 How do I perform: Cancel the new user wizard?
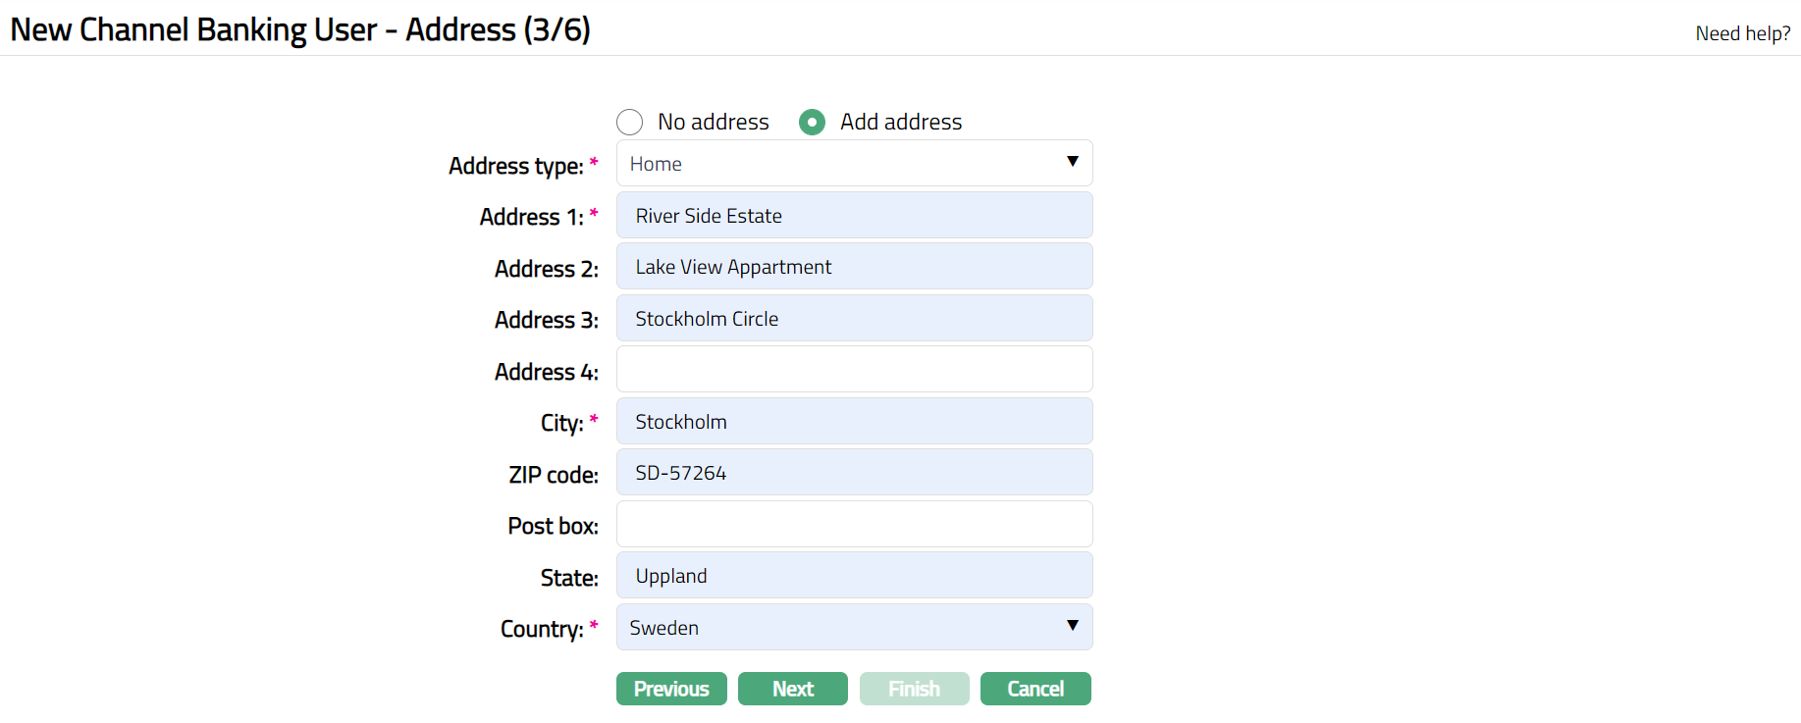coord(1034,689)
